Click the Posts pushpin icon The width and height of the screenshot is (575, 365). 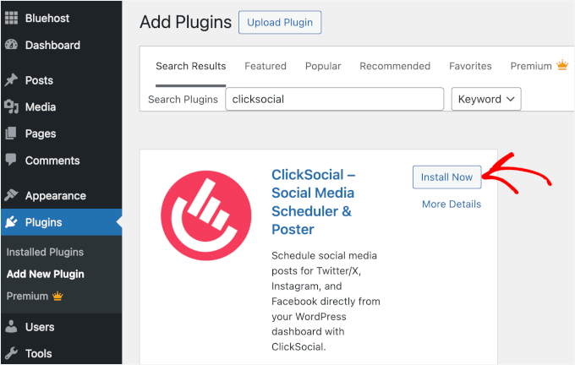(11, 80)
